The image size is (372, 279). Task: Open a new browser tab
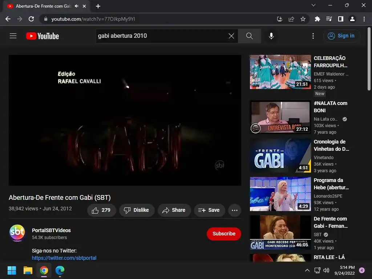point(98,6)
